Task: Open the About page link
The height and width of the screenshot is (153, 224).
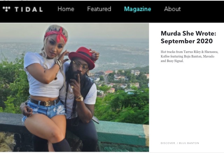Action: tap(172, 9)
